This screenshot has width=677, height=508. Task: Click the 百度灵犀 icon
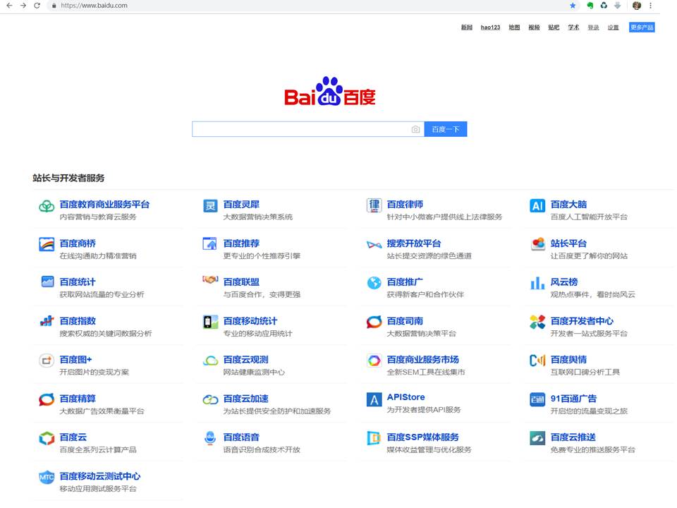click(x=210, y=205)
